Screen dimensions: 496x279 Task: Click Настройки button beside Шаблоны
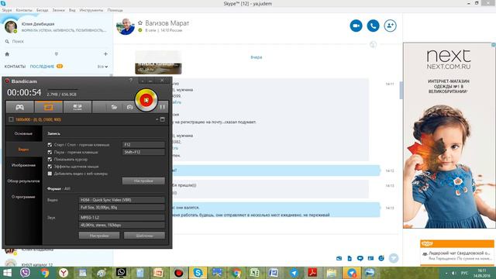click(x=99, y=236)
